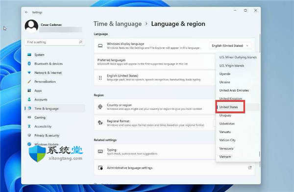The image size is (294, 192).
Task: Focus the Find a setting search box
Action: (x=55, y=42)
